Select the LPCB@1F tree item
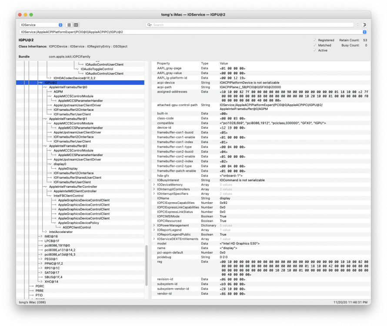Screen dimensions: 387x326 [x=52, y=241]
